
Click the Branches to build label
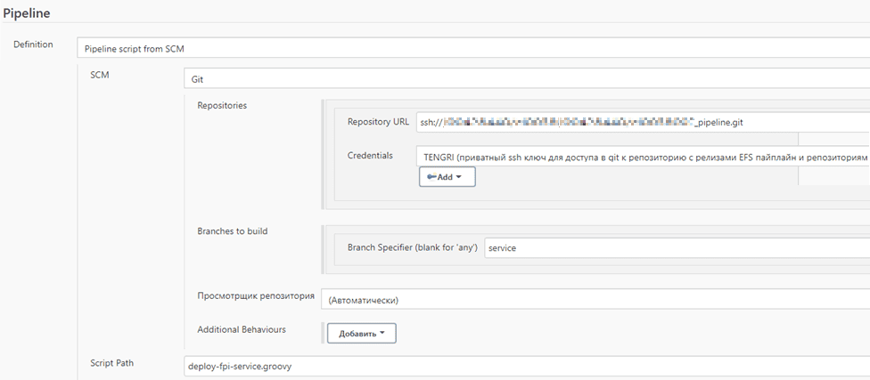tap(232, 230)
